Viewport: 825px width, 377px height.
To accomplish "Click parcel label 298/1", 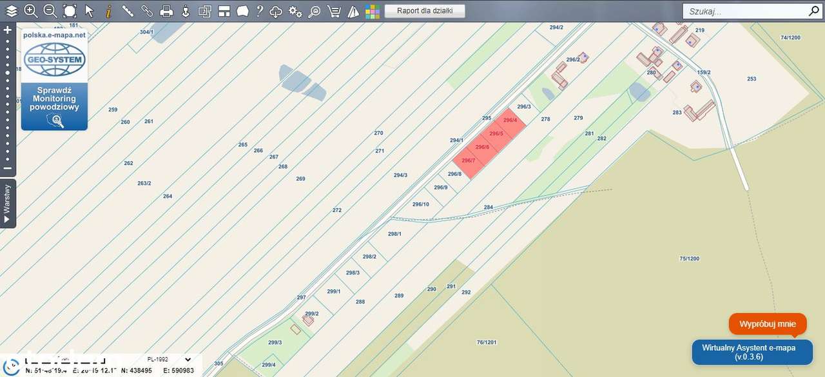I will point(394,234).
